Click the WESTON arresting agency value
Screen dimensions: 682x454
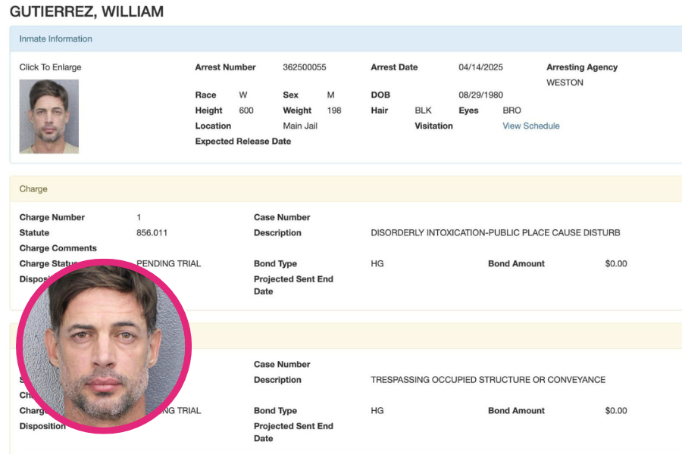(x=565, y=83)
